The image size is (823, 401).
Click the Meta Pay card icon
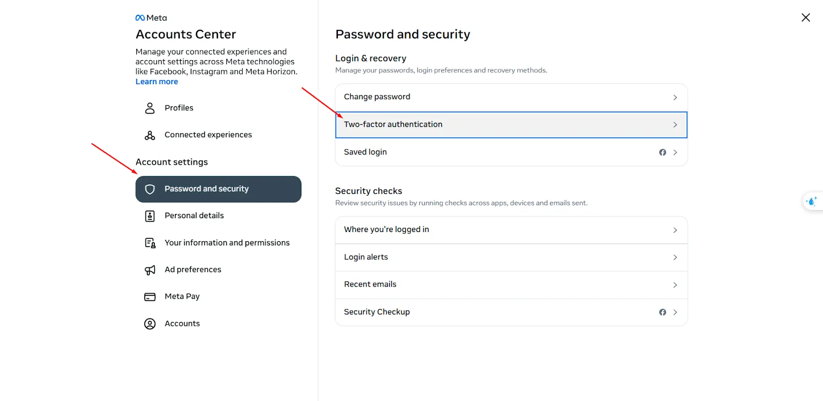click(x=150, y=297)
